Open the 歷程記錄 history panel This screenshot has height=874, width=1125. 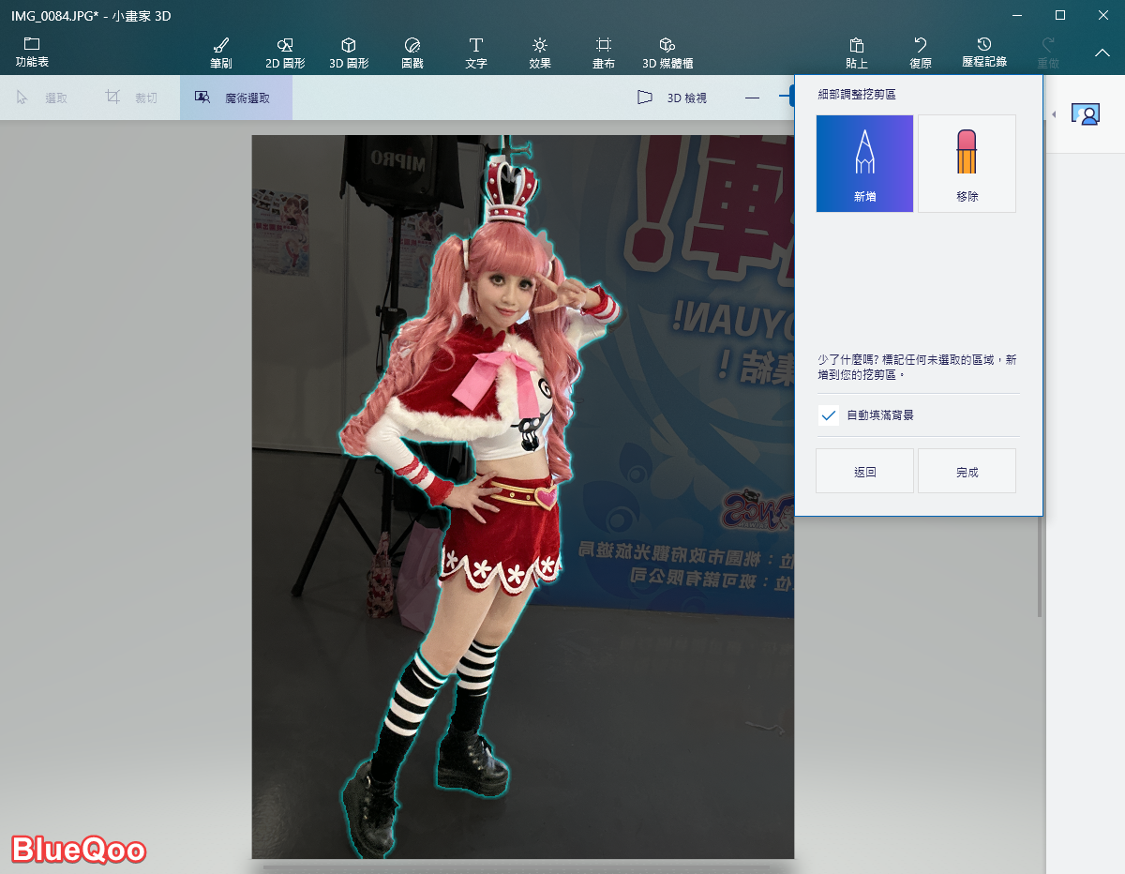984,53
